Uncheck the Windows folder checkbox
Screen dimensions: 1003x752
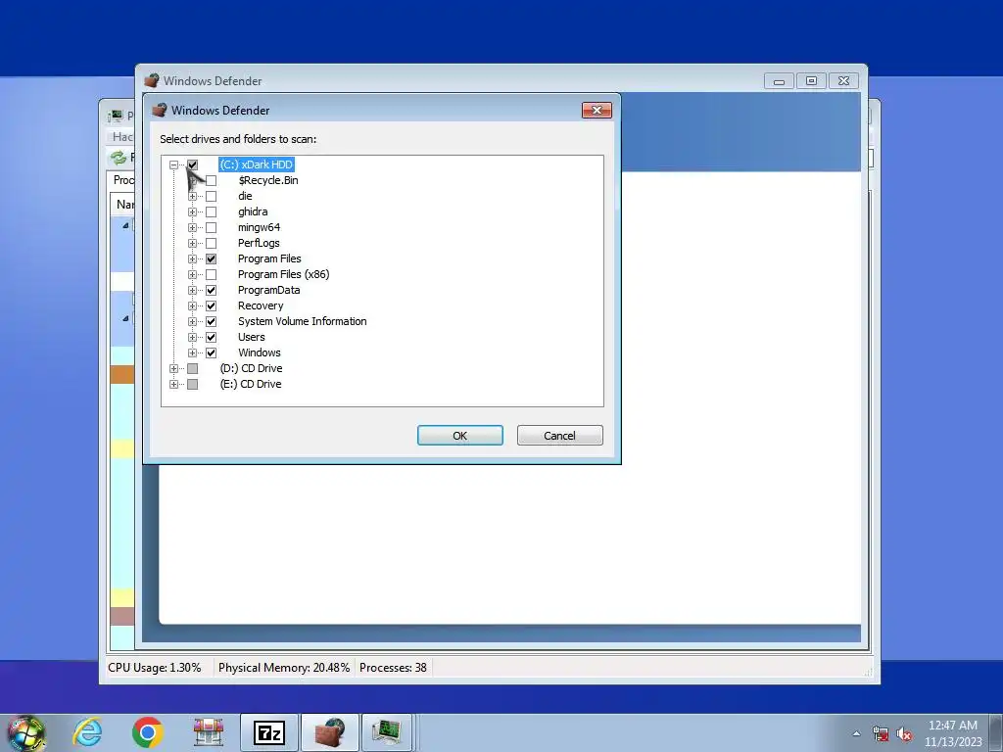[212, 352]
